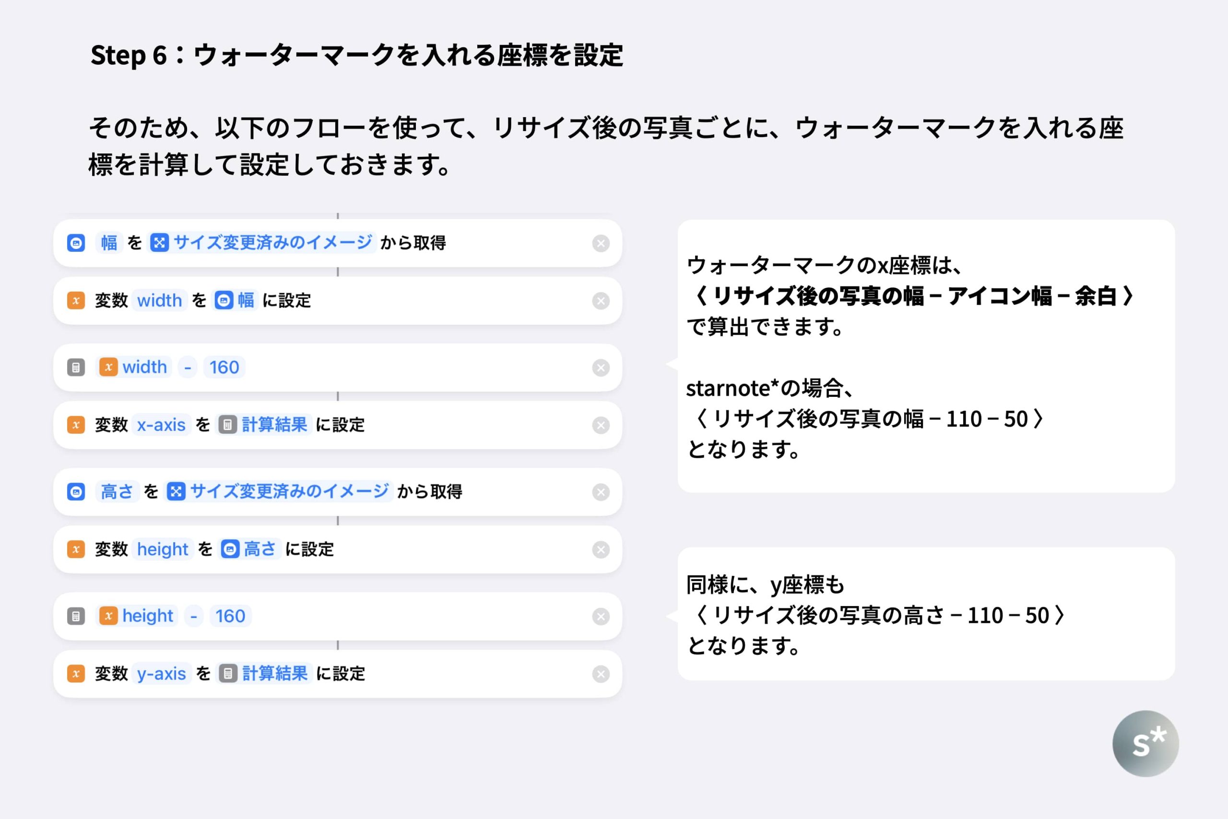
Task: Open the 高さ property selector in the get-height action
Action: click(117, 491)
